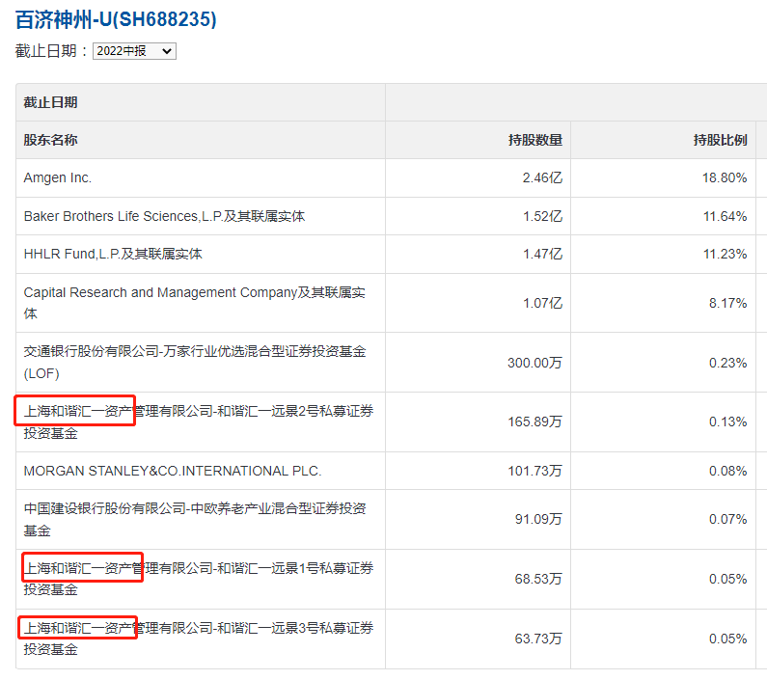Click the 300.00万 holding amount
Viewport: 767px width, 680px height.
(534, 363)
